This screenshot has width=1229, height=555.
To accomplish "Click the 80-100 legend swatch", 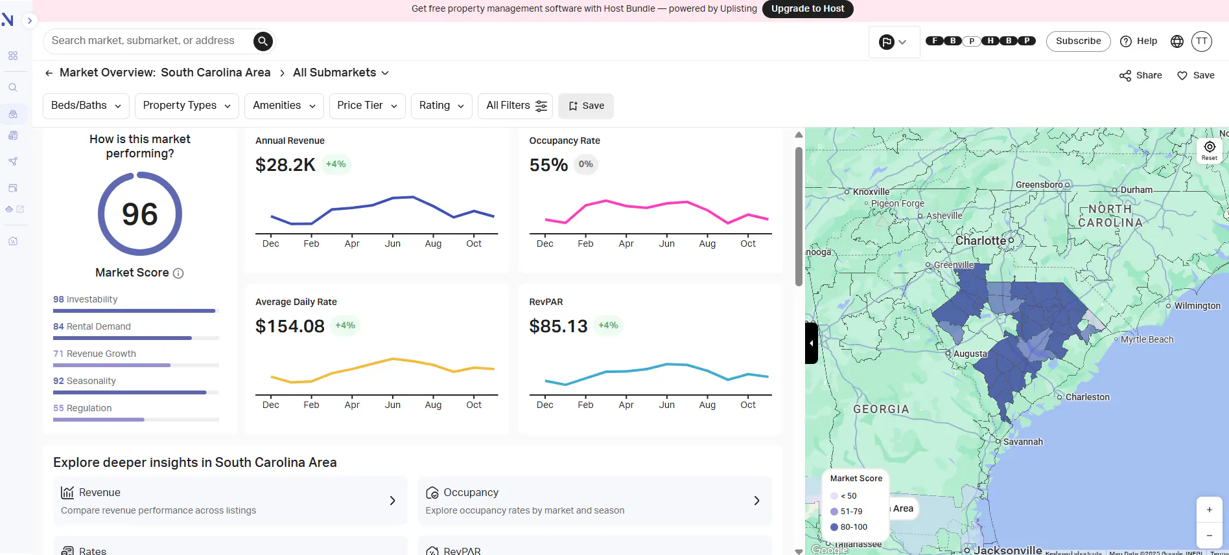I will (x=834, y=527).
